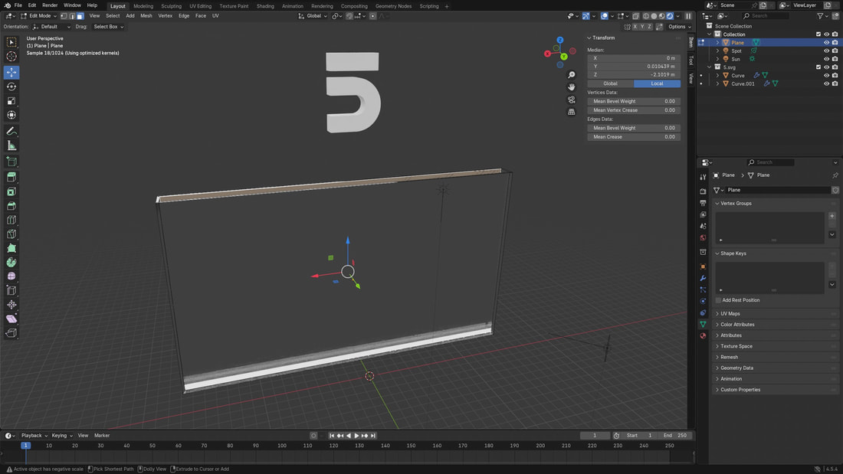Expand the Geometry Data panel

736,368
